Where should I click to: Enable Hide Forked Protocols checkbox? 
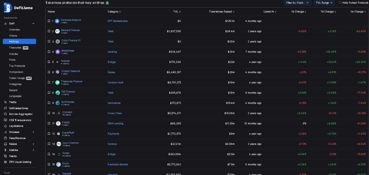coord(340,3)
